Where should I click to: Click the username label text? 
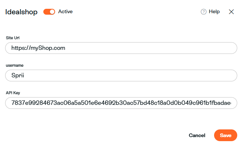pyautogui.click(x=15, y=65)
